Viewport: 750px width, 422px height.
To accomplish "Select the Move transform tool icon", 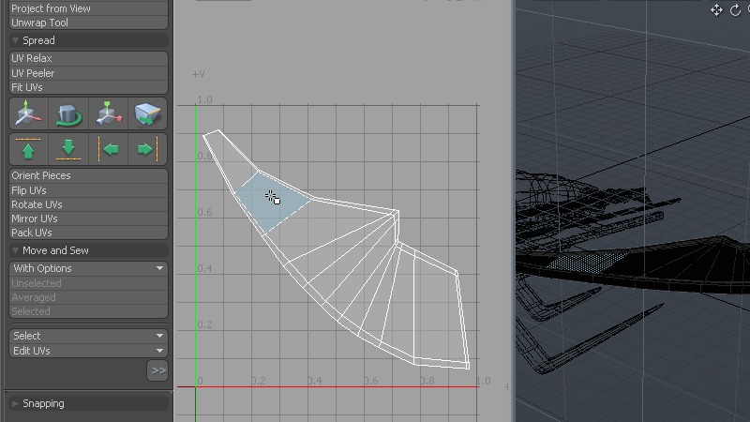I will point(28,113).
